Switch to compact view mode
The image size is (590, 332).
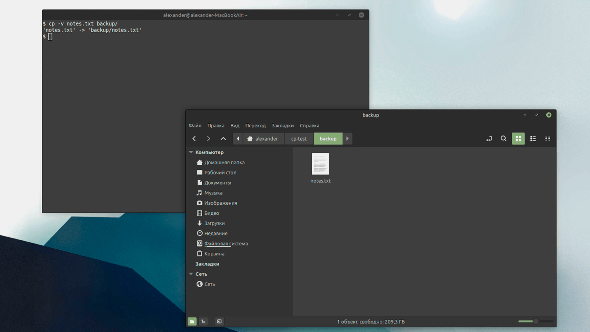coord(547,139)
